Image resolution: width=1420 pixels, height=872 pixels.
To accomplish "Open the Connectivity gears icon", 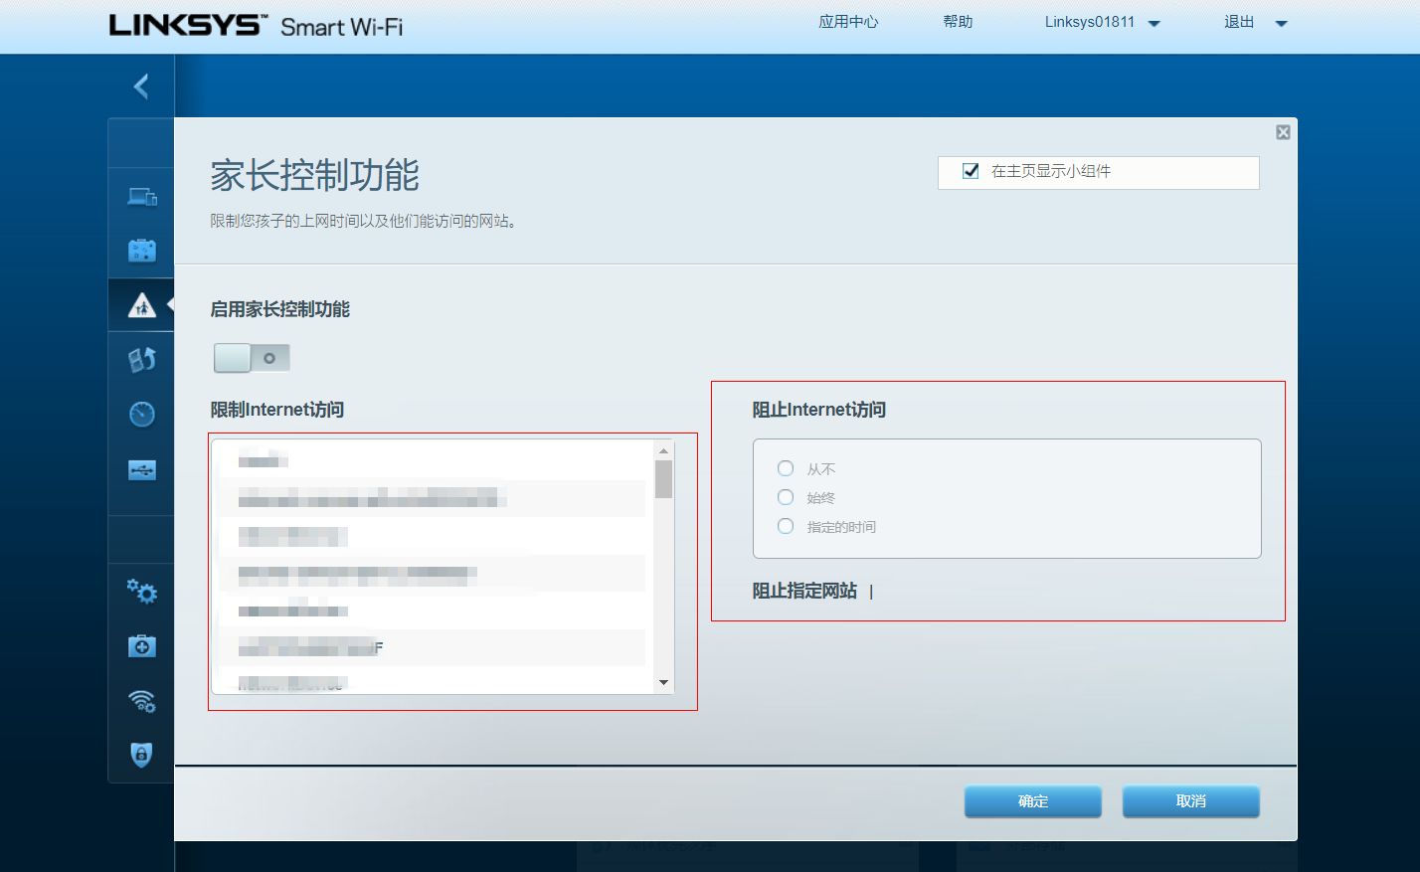I will pos(142,593).
